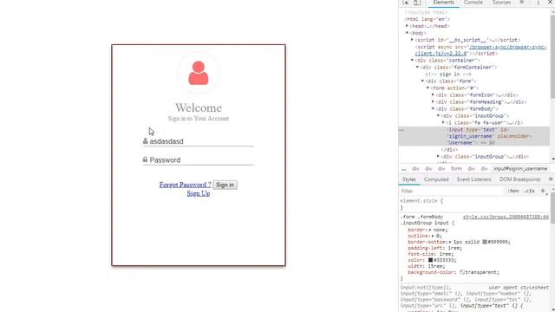Expand the head element node
Screen dimensions: 555x312
pos(407,26)
